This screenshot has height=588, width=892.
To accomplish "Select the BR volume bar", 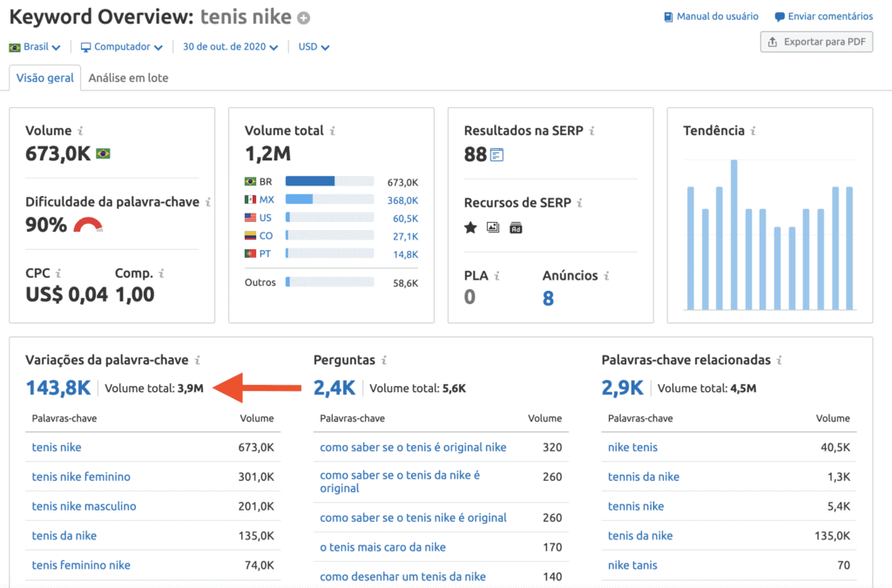I will tap(330, 181).
